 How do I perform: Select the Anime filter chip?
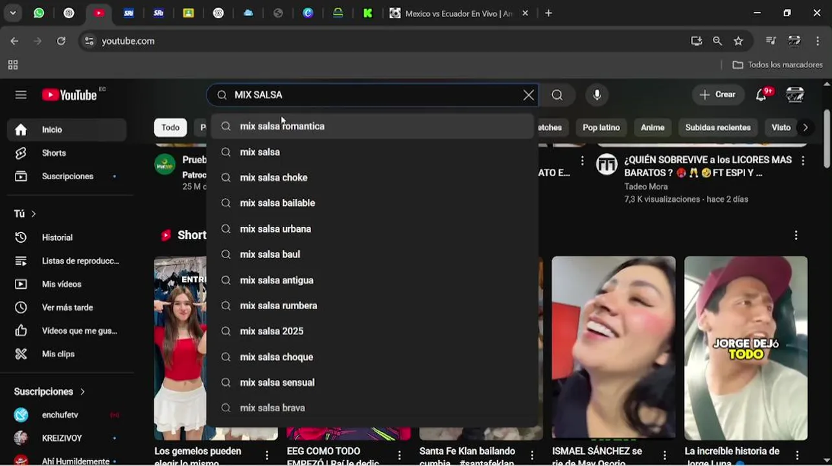pos(653,128)
